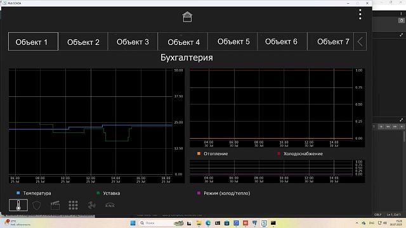Image resolution: width=406 pixels, height=228 pixels.
Task: Toggle the Режим (холод/тепло) legend entry
Action: coord(224,193)
